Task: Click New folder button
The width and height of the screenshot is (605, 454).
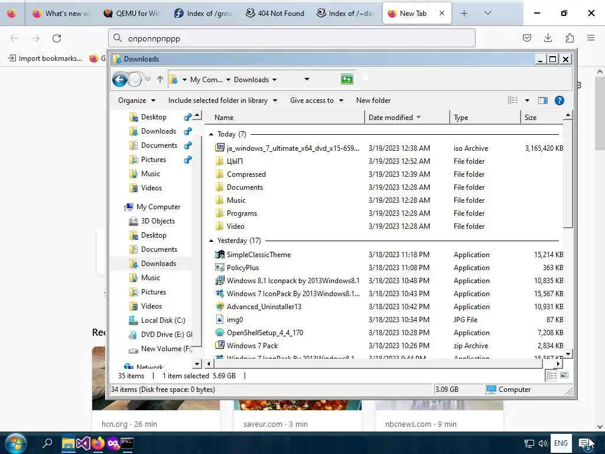Action: [373, 100]
